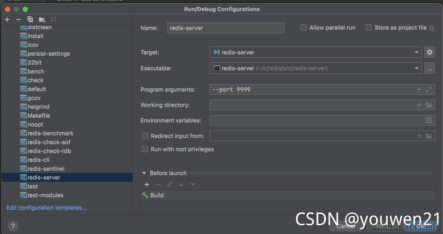Insert a macro into Program arguments
Viewport: 443px width, 234px height.
point(419,89)
